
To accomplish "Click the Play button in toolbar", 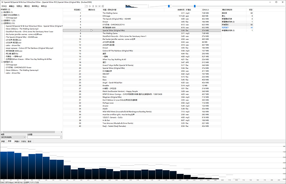I will pyautogui.click(x=90, y=6).
